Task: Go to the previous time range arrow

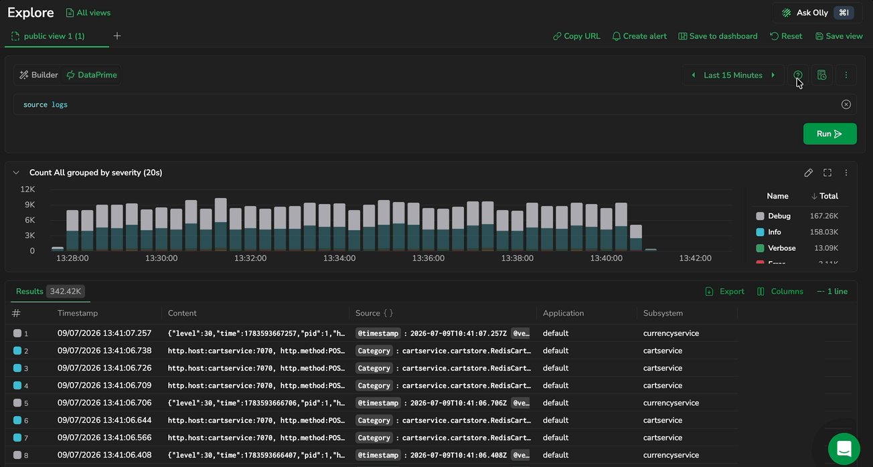Action: pos(693,75)
